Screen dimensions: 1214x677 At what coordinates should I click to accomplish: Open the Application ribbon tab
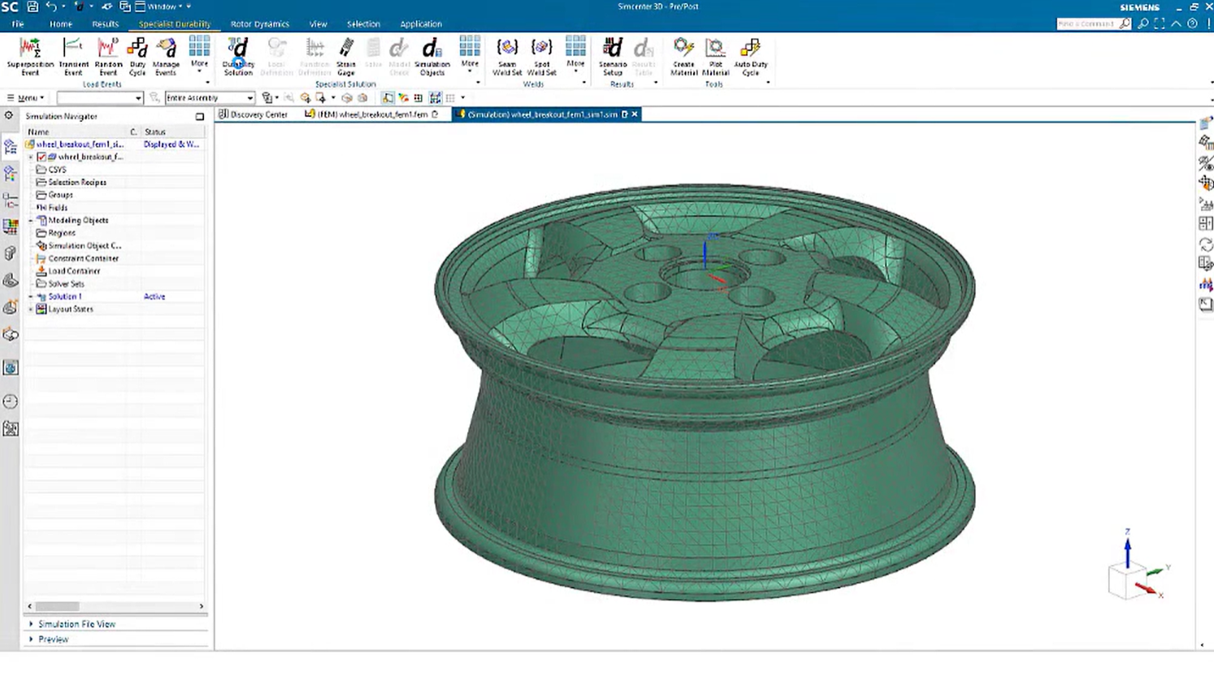click(421, 24)
